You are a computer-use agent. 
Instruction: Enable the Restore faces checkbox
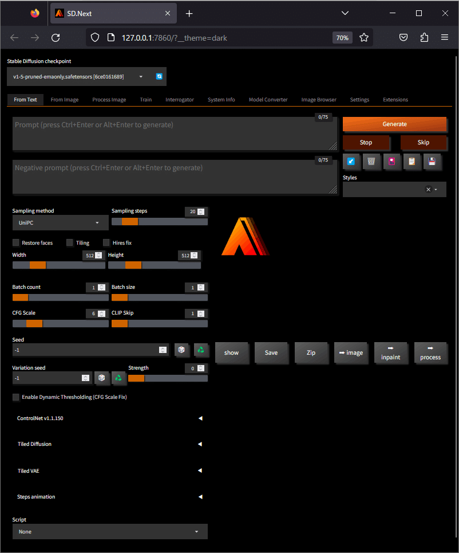click(x=16, y=242)
